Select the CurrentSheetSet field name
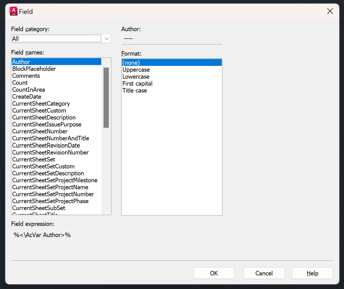Image resolution: width=344 pixels, height=289 pixels. [x=33, y=159]
